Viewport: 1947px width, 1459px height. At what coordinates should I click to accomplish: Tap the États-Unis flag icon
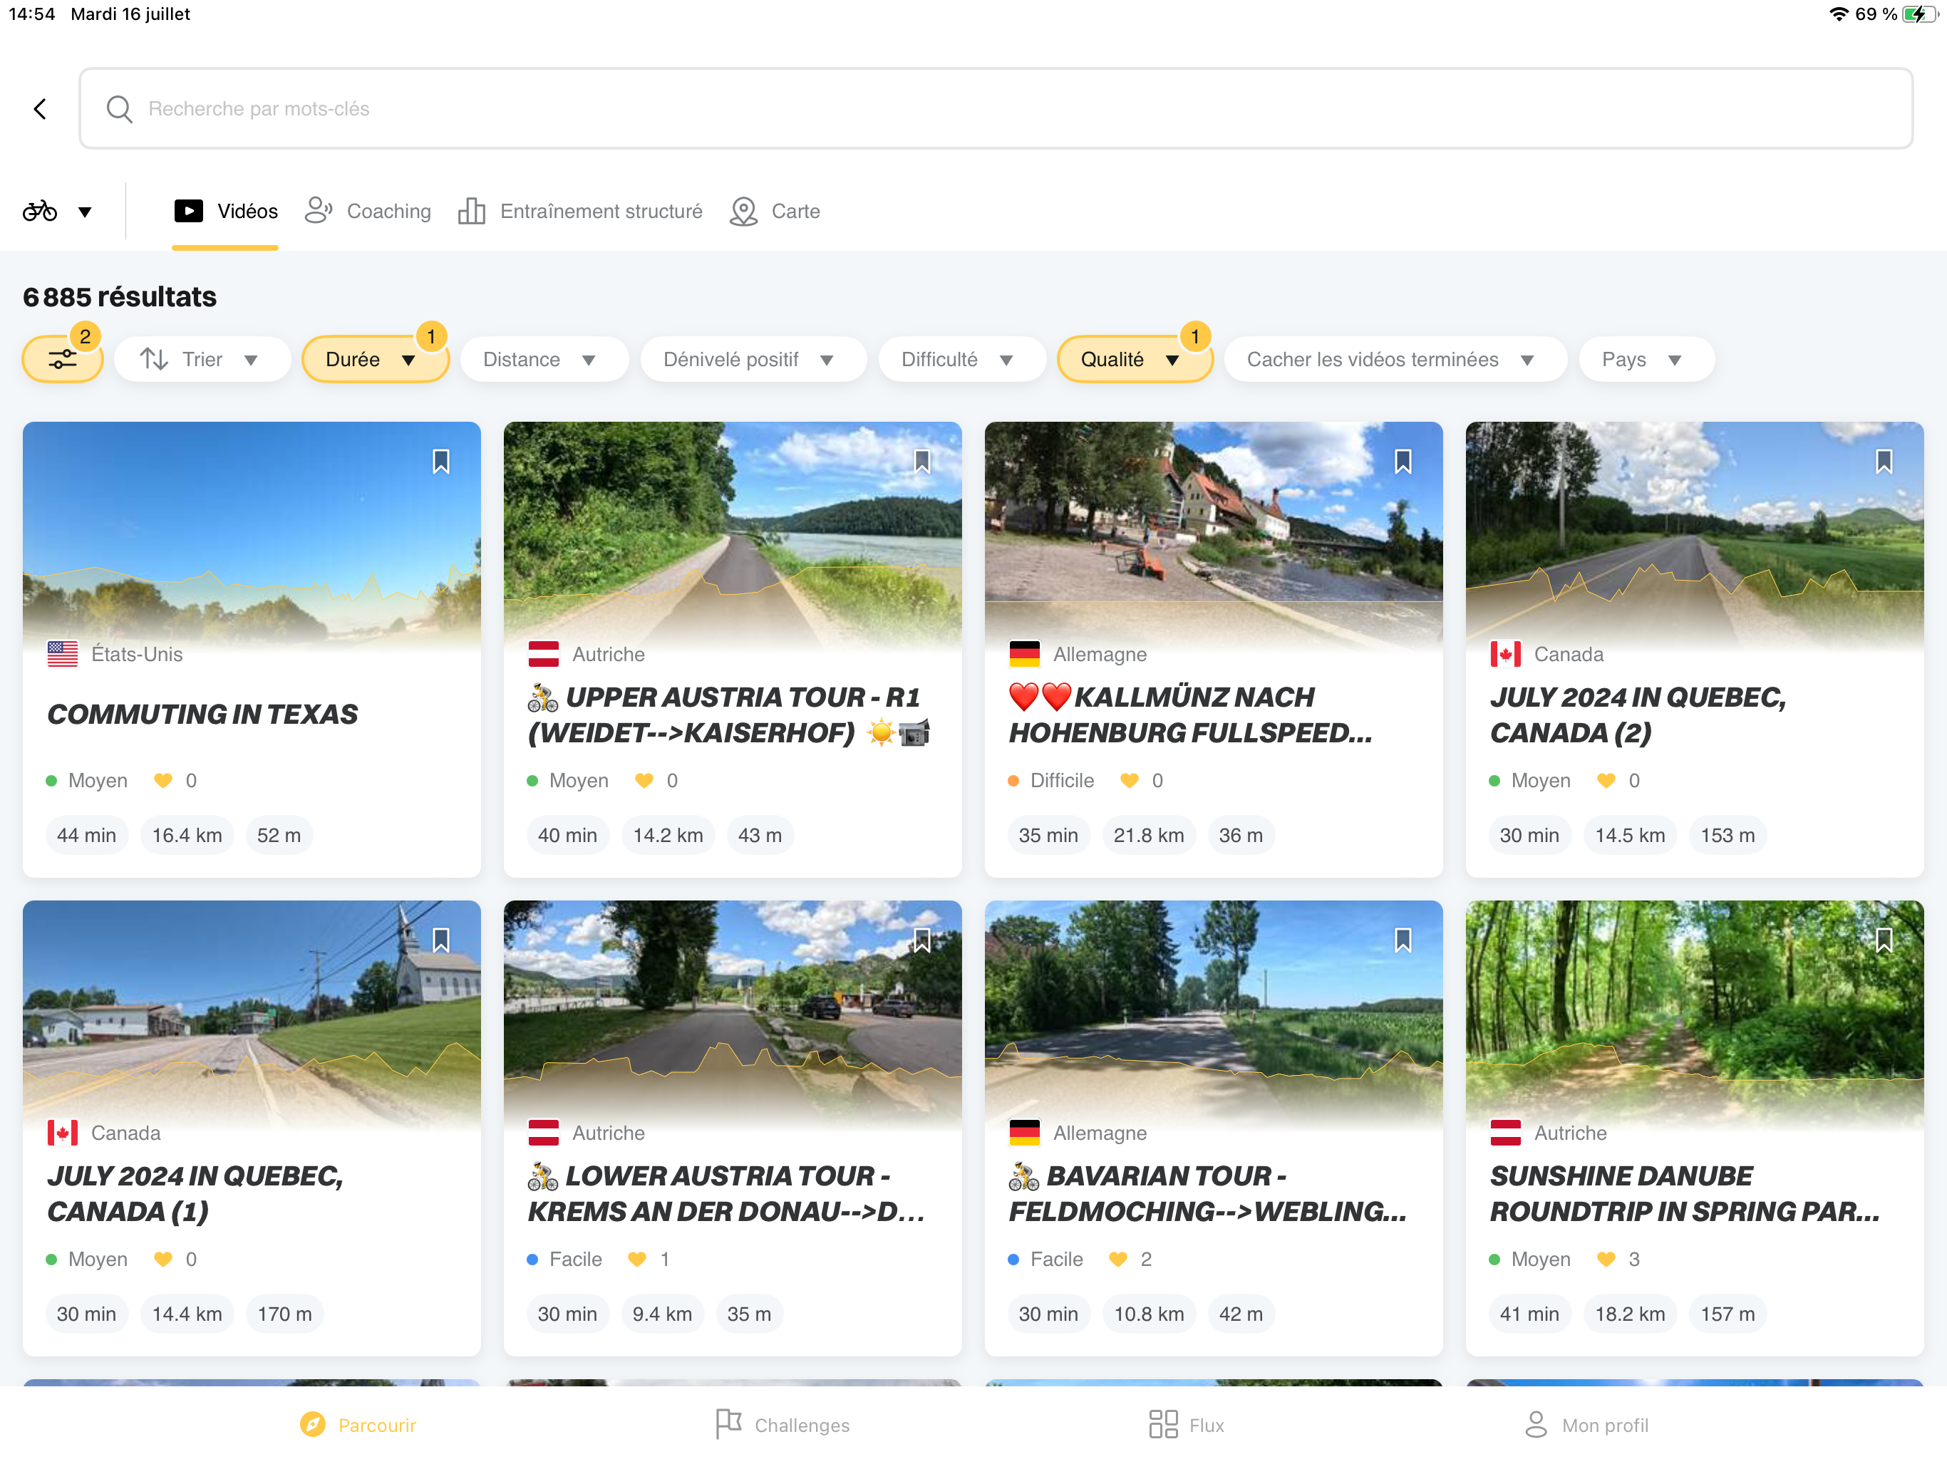pos(63,654)
